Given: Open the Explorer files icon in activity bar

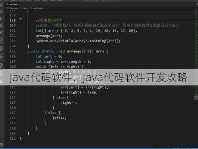Looking at the screenshot, I should [x=1, y=5].
